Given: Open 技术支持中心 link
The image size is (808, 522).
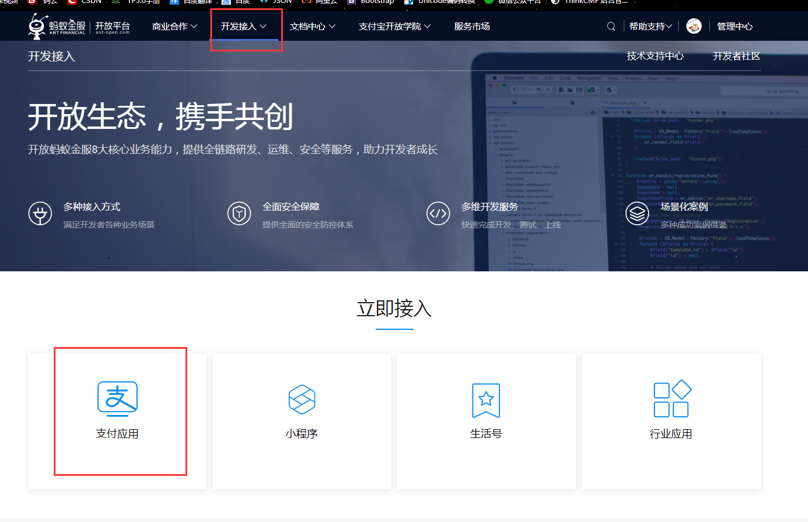Looking at the screenshot, I should tap(655, 56).
